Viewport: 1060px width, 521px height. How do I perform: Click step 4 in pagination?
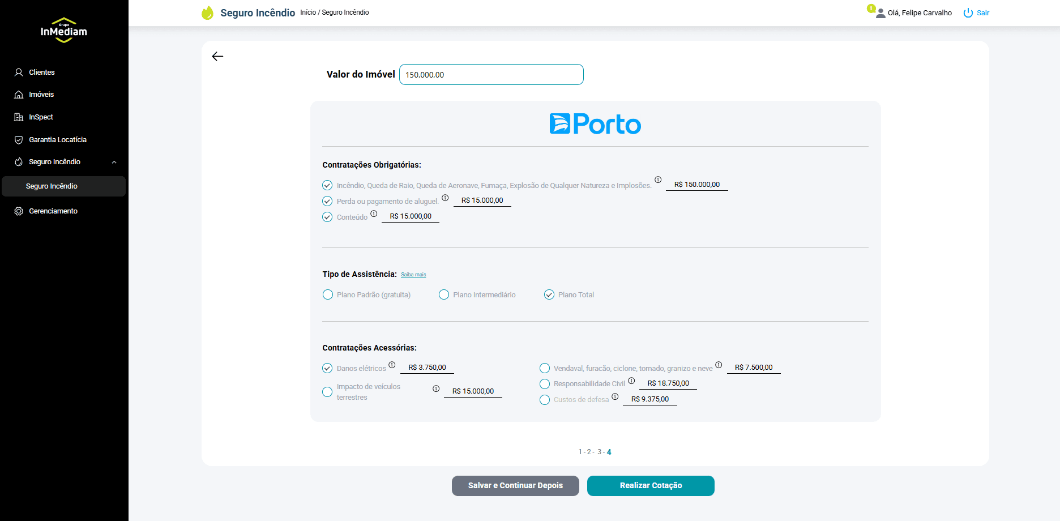(x=609, y=452)
